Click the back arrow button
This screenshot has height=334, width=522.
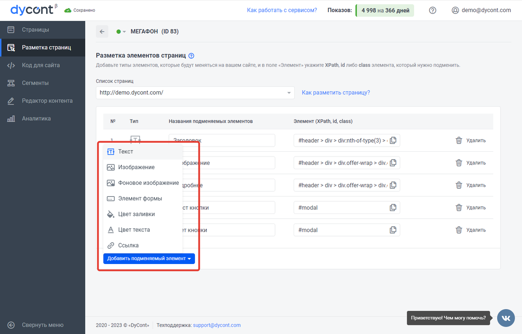(102, 31)
